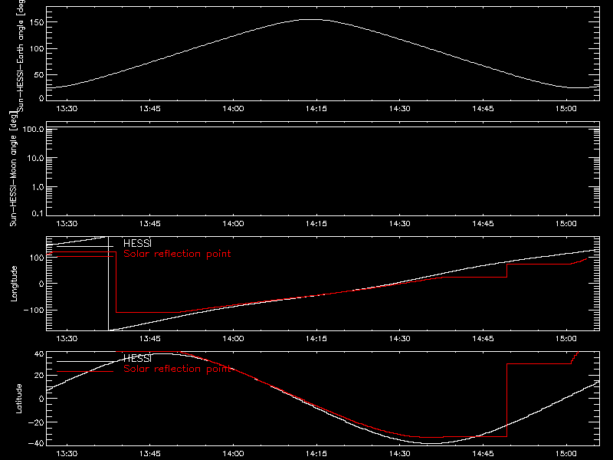Image resolution: width=613 pixels, height=460 pixels.
Task: Click the Longitude axis title
Action: pyautogui.click(x=14, y=284)
